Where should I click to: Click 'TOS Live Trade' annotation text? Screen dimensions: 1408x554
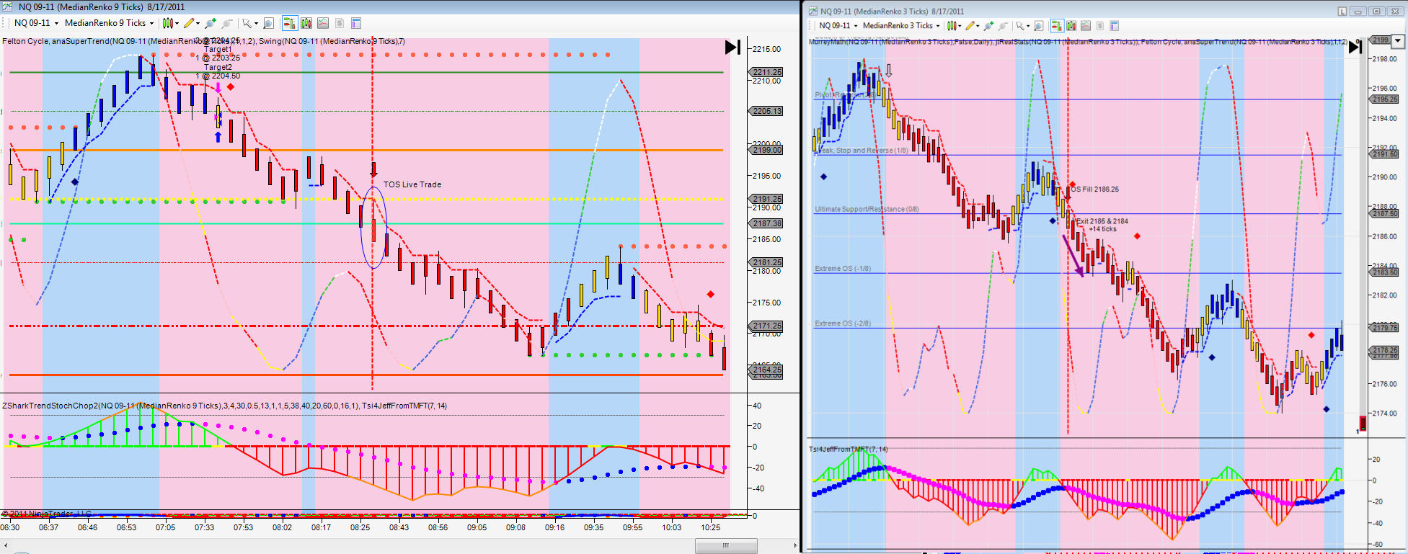[x=412, y=184]
